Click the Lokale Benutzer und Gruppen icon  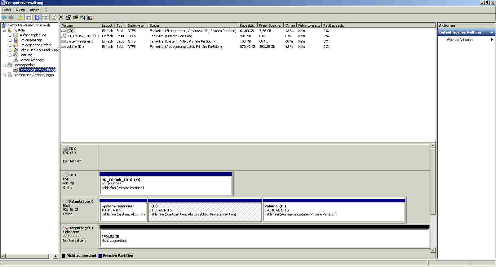16,50
